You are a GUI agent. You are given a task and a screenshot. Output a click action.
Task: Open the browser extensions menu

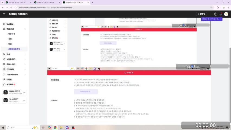(x=217, y=8)
